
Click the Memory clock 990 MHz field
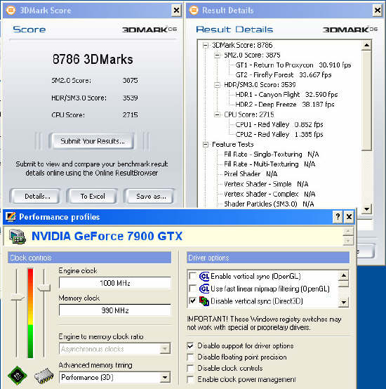pos(115,310)
